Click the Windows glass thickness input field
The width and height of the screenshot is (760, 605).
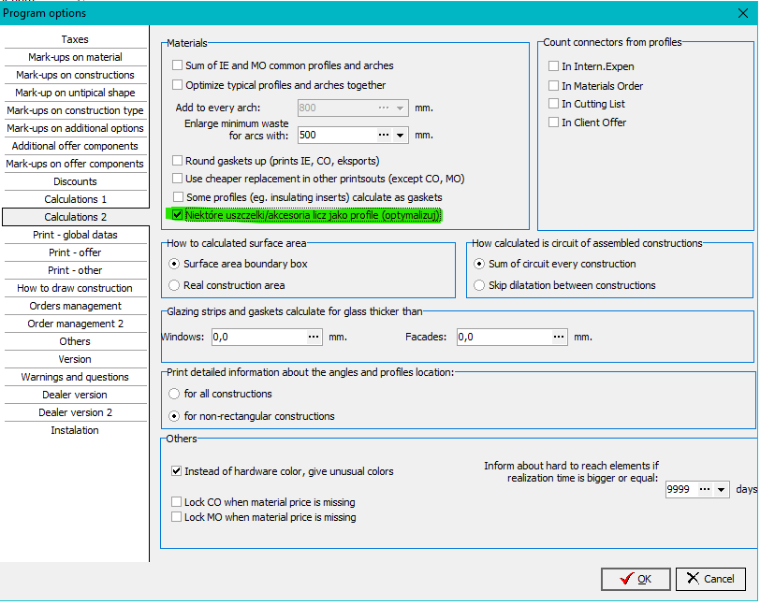tap(259, 337)
